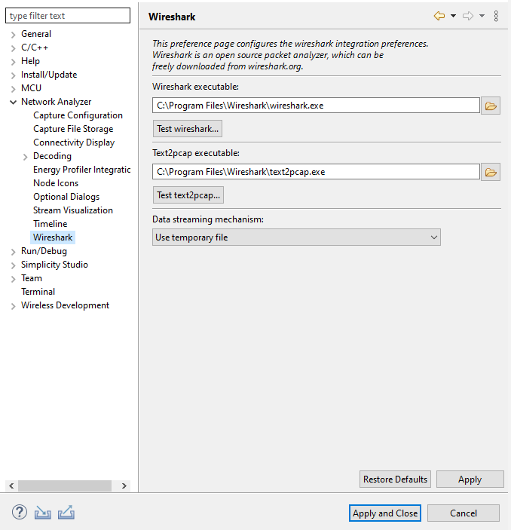This screenshot has height=530, width=511.
Task: Select Energy Profiler Integration page
Action: point(82,170)
